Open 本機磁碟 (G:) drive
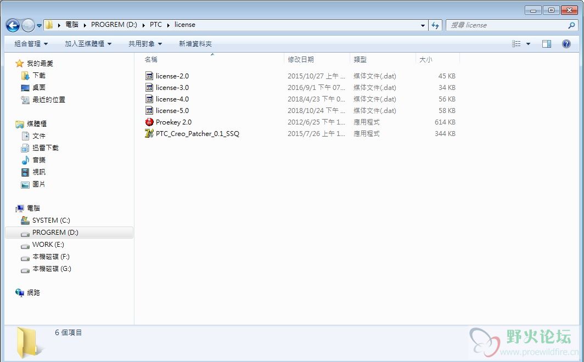The height and width of the screenshot is (362, 584). [x=52, y=269]
